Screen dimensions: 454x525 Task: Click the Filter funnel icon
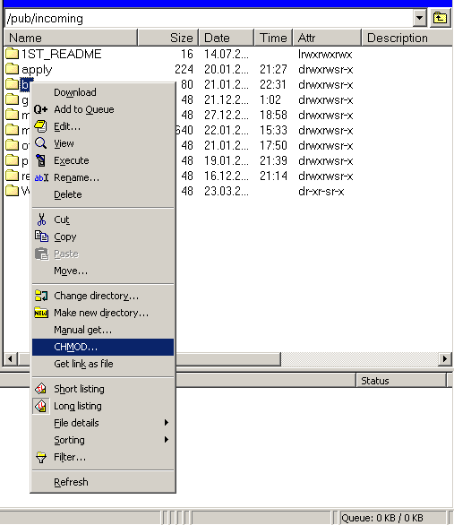41,457
